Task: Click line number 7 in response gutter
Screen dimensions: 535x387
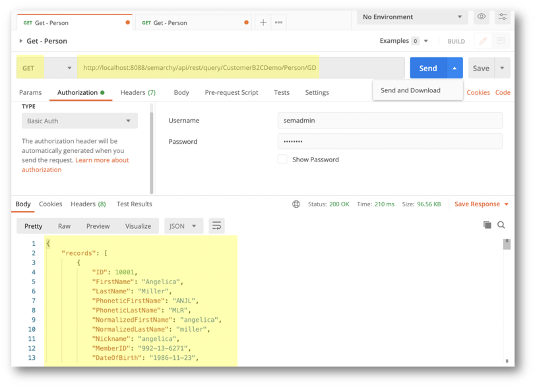Action: coord(34,301)
